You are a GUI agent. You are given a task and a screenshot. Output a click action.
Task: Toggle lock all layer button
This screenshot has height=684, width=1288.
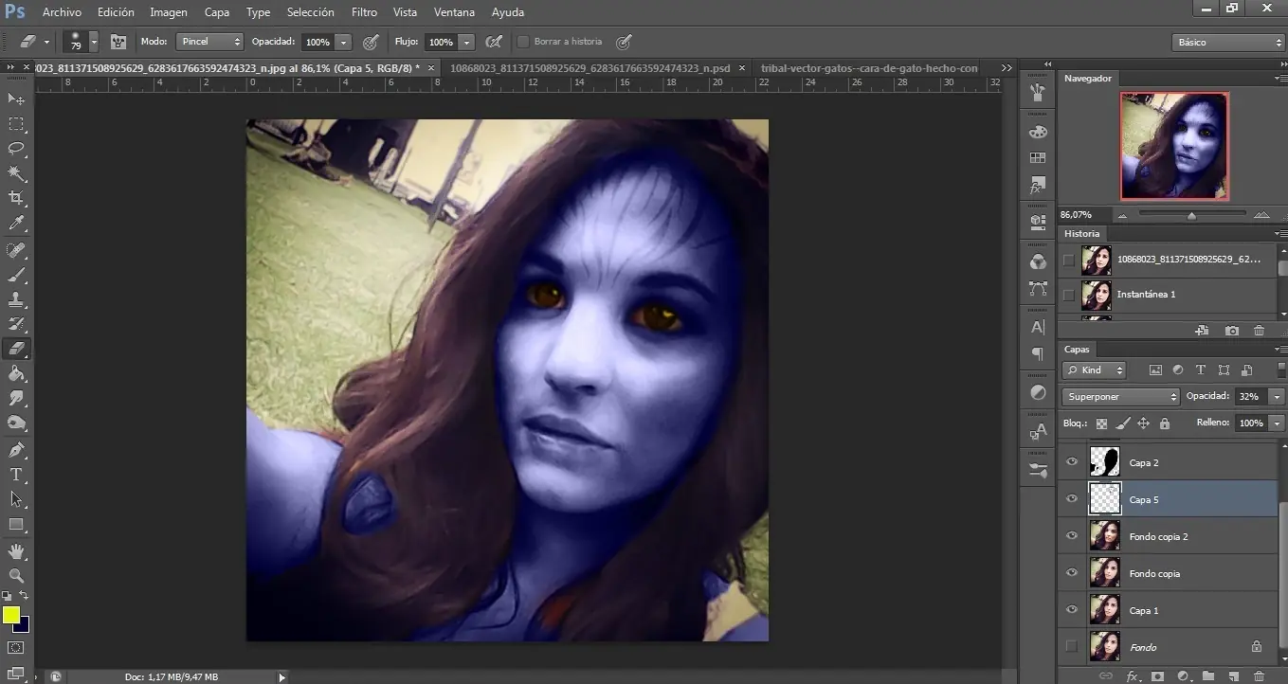1165,423
